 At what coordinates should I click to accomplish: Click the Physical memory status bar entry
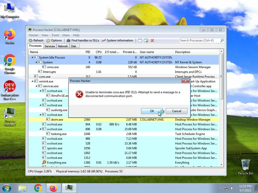pyautogui.click(x=79, y=171)
